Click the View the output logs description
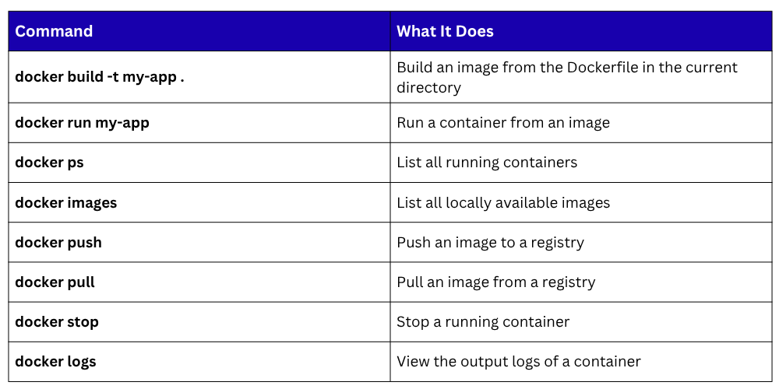 [519, 361]
